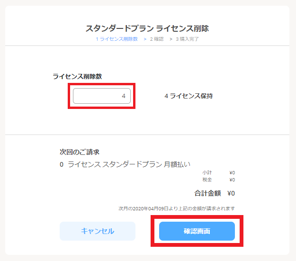Click the スタンダードプラン ライセンス削除 heading
Image resolution: width=296 pixels, height=261 pixels.
[x=147, y=28]
